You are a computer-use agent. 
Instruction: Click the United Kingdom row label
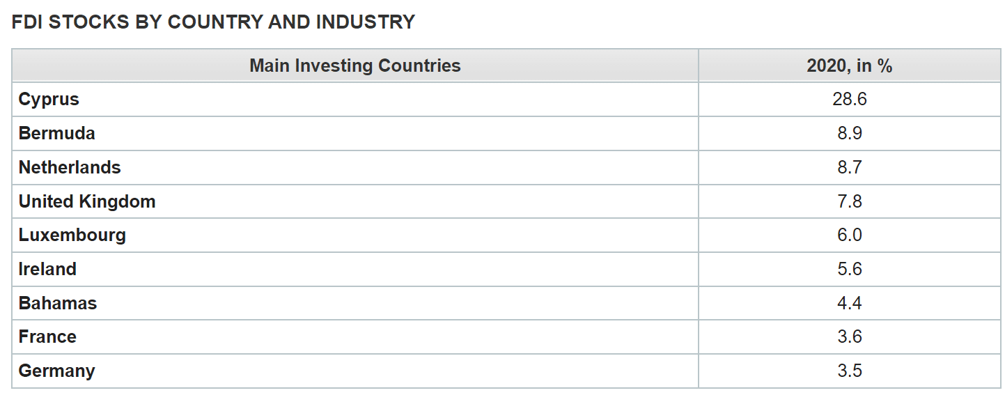coord(87,201)
